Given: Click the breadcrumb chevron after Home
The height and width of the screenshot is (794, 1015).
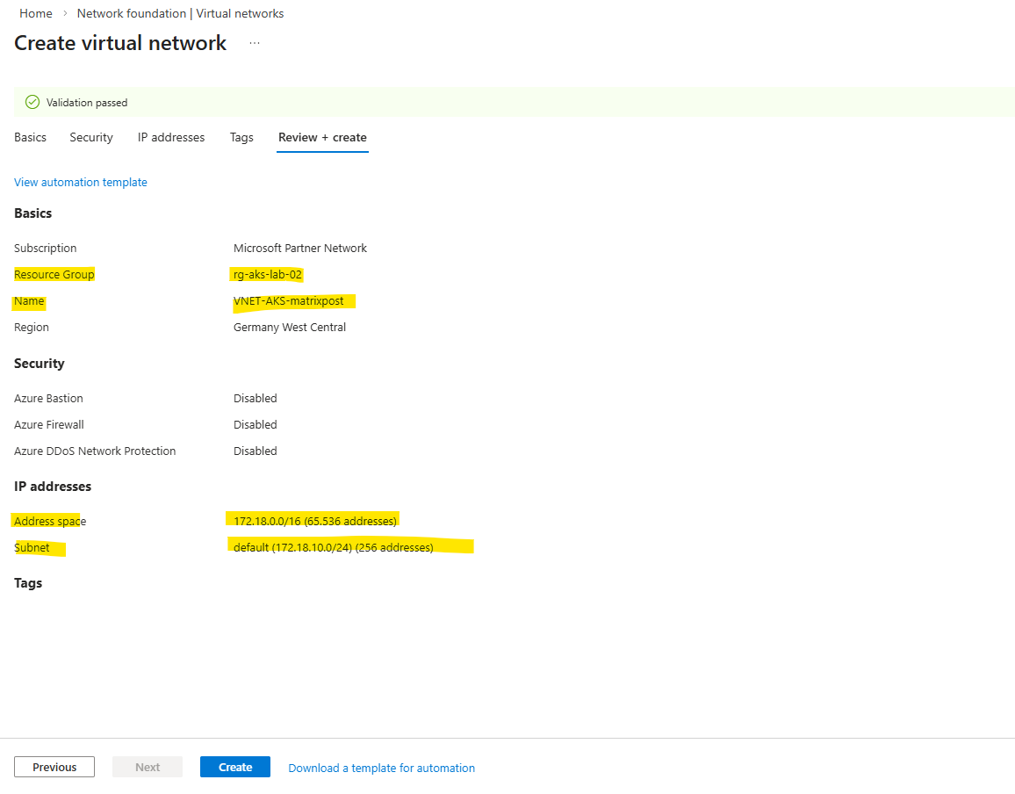Looking at the screenshot, I should click(x=65, y=14).
